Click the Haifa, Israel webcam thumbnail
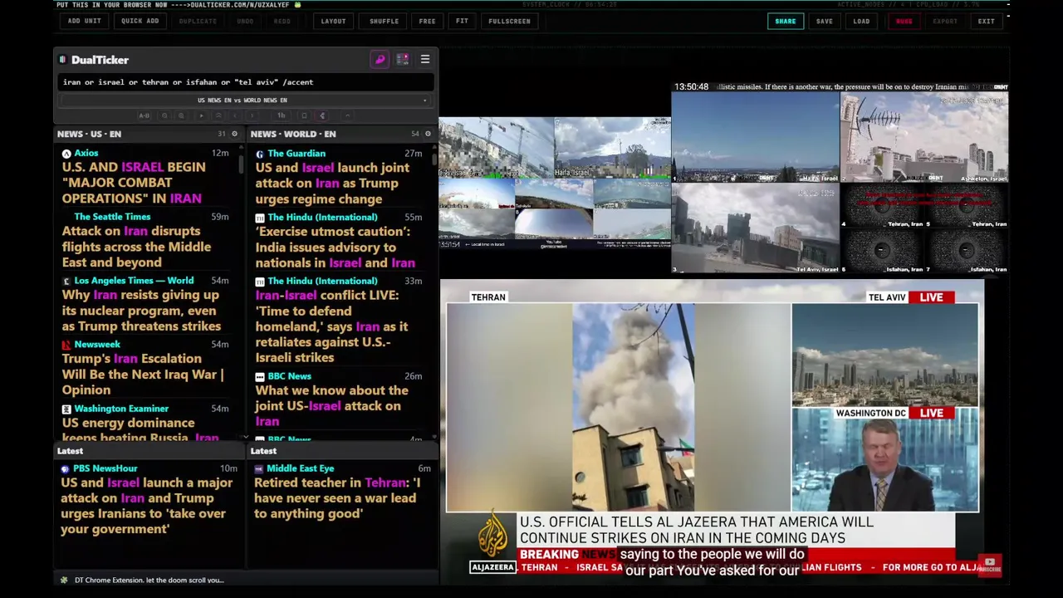The image size is (1063, 598). click(612, 148)
